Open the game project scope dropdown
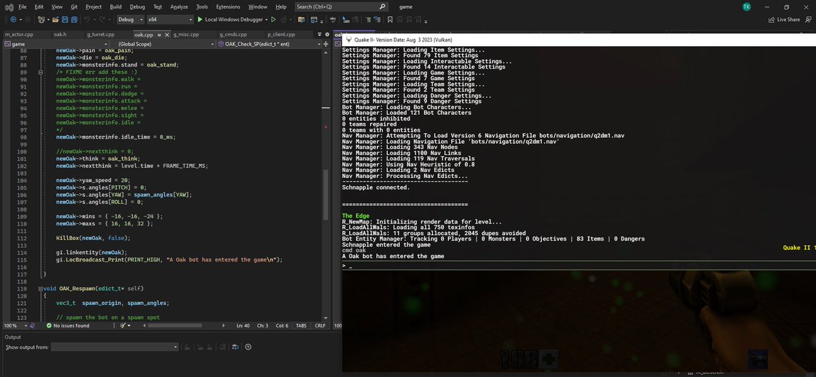The width and height of the screenshot is (816, 377). 56,43
